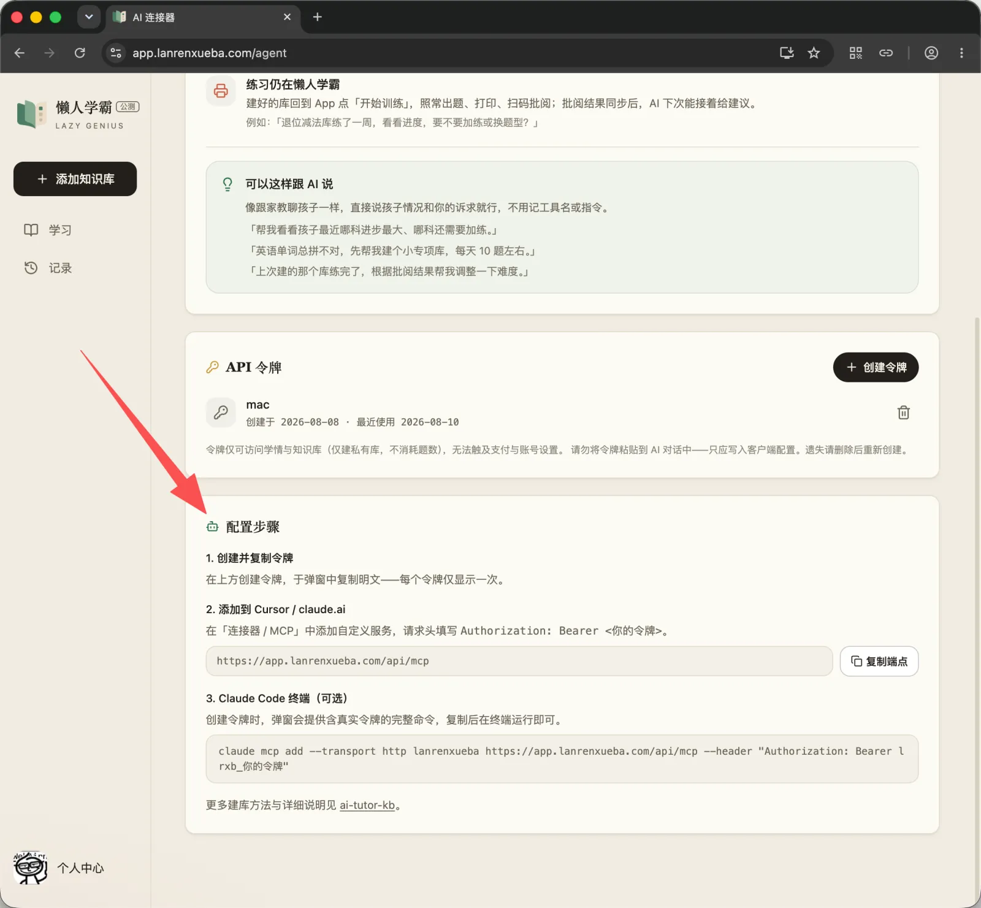Click the key icon of the mac token
Screen dimensions: 981x908
click(x=221, y=412)
